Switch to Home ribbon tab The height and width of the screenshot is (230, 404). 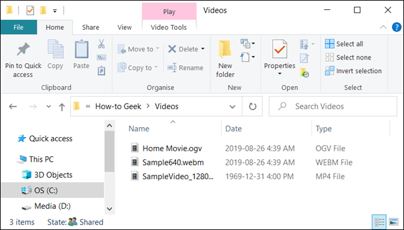[x=55, y=27]
